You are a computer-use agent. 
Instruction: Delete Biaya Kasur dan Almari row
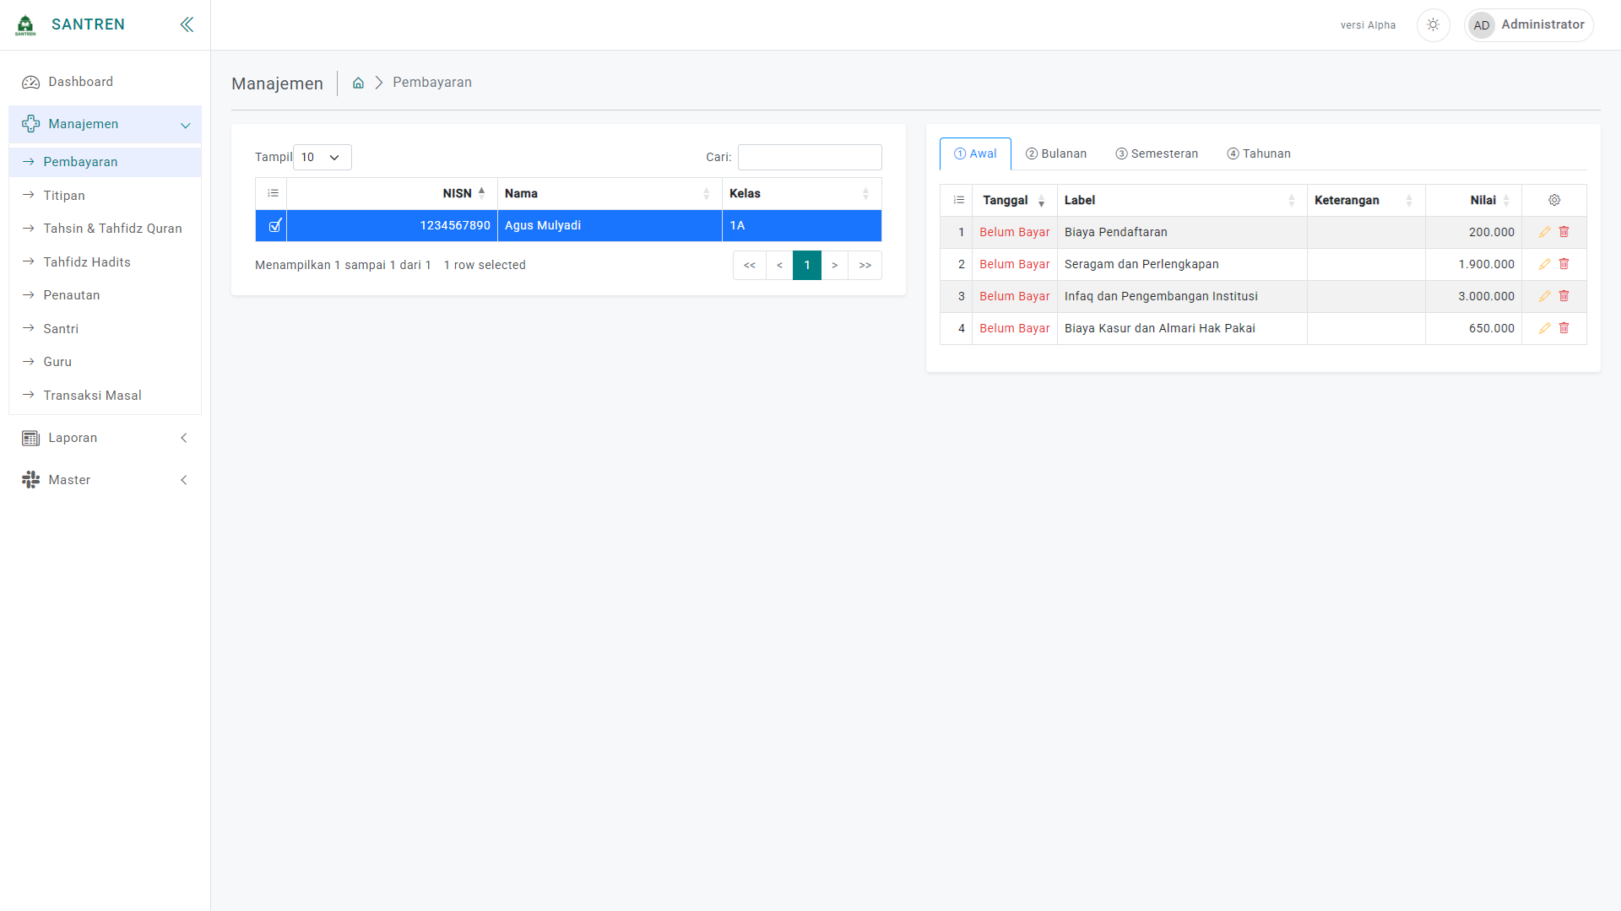coord(1564,328)
